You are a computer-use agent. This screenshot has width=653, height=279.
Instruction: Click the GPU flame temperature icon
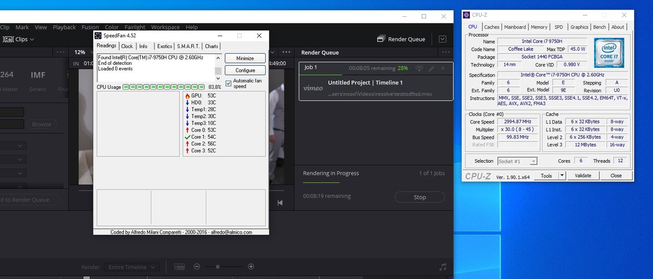[x=187, y=95]
